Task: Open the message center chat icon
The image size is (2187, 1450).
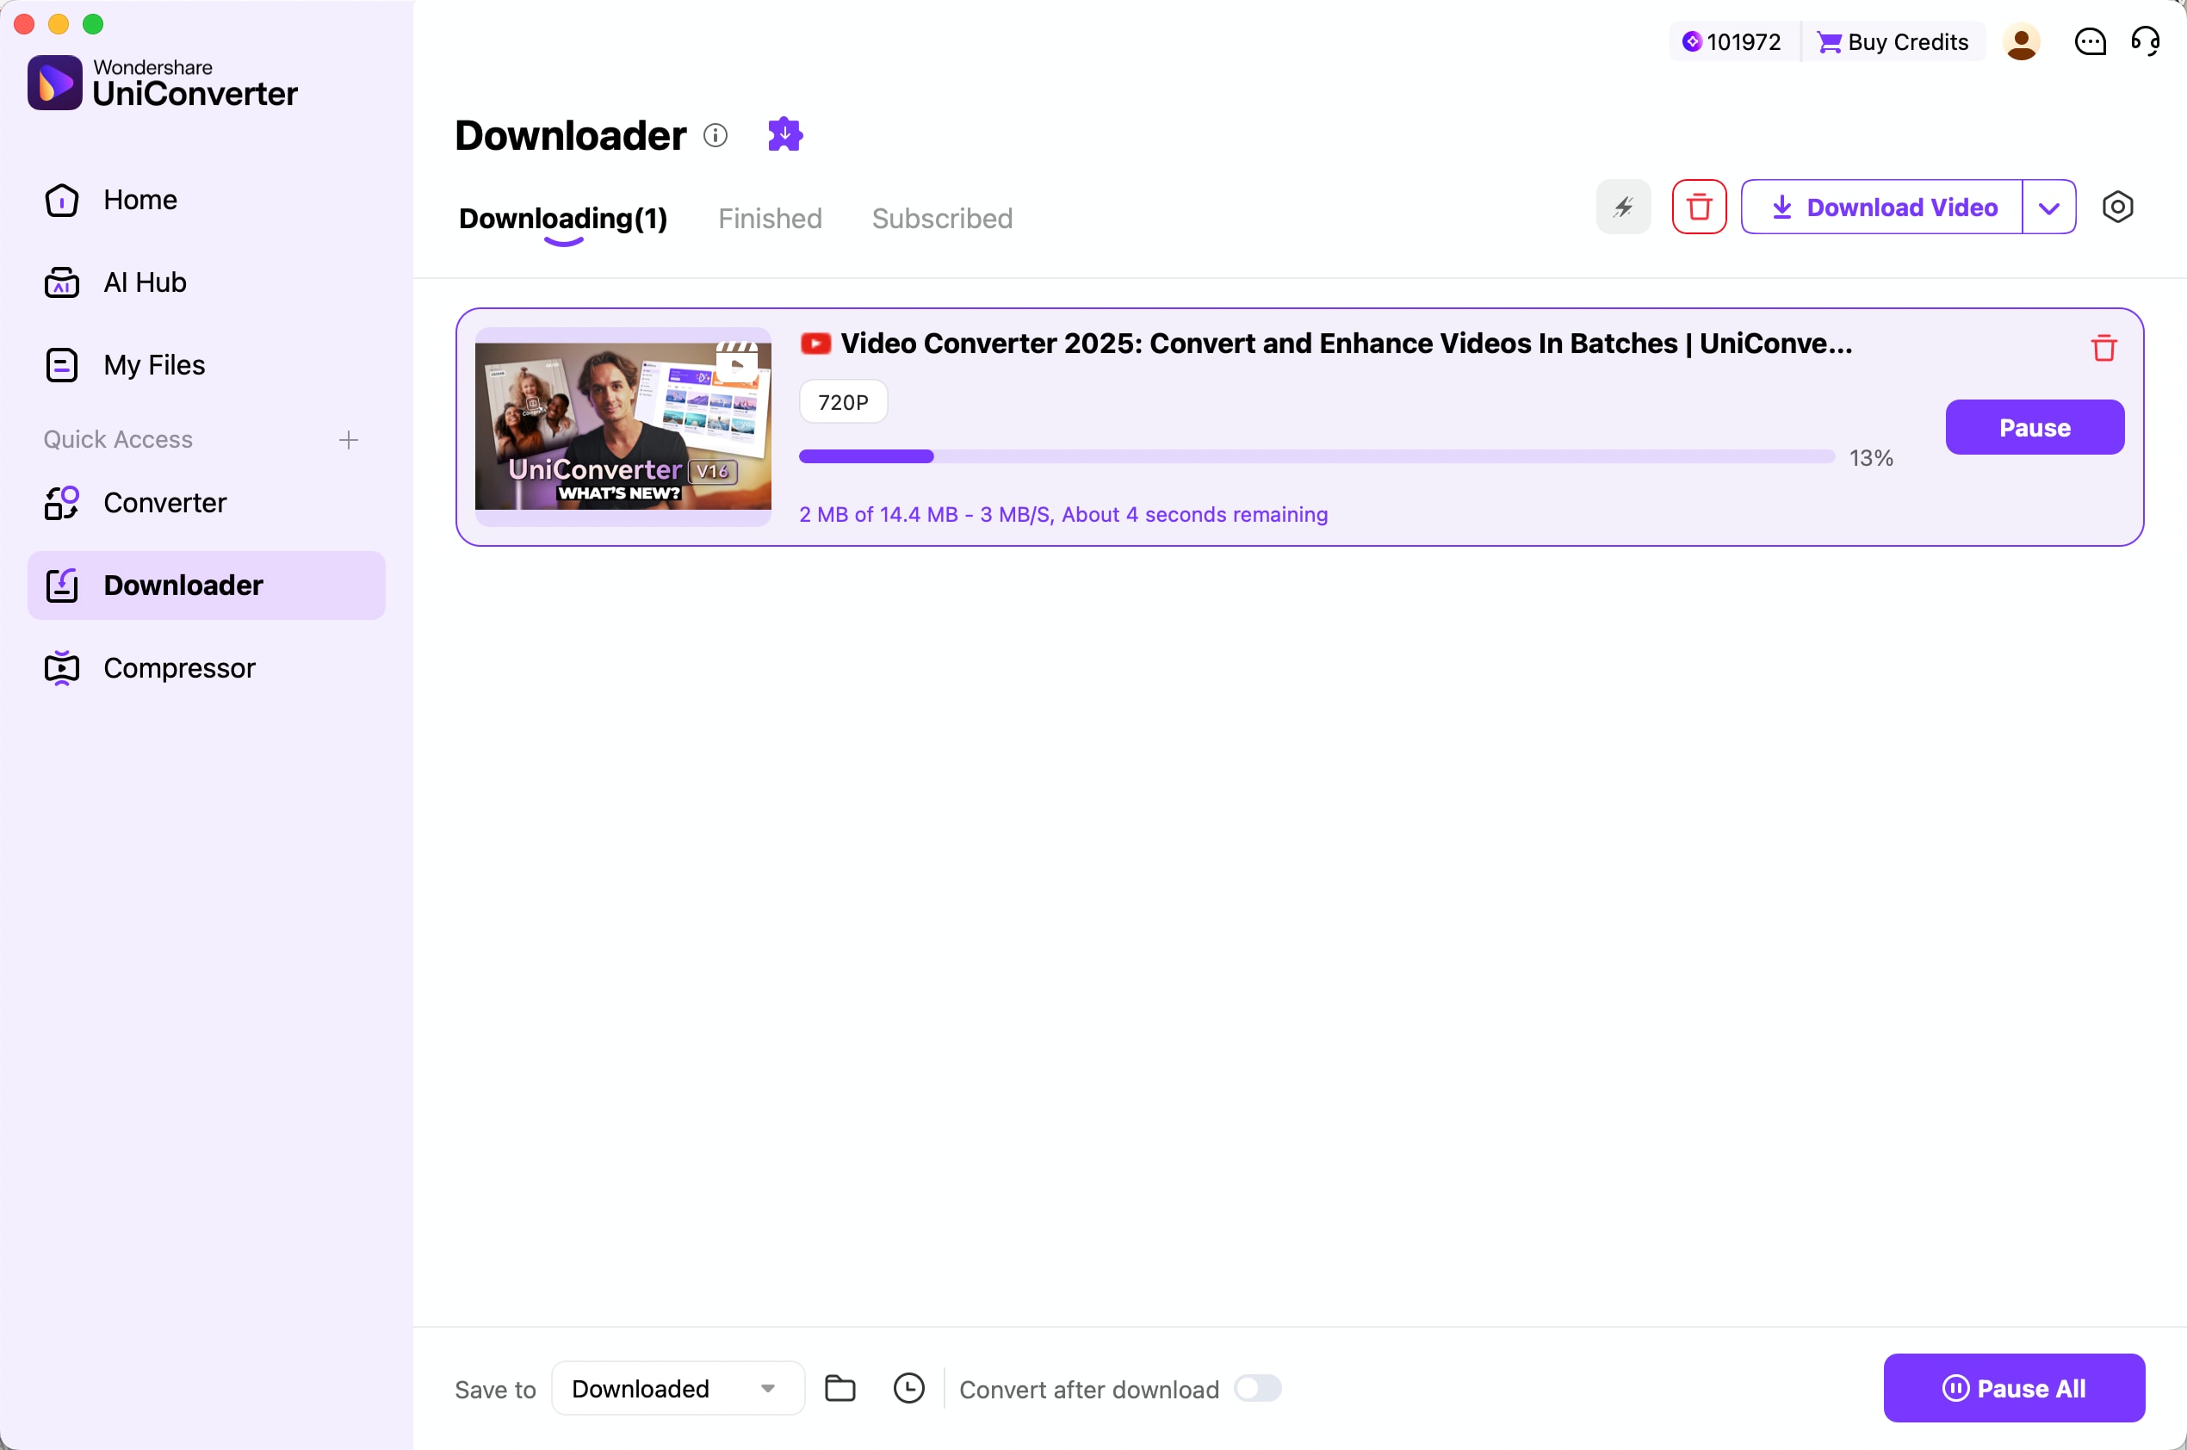Action: click(2090, 41)
